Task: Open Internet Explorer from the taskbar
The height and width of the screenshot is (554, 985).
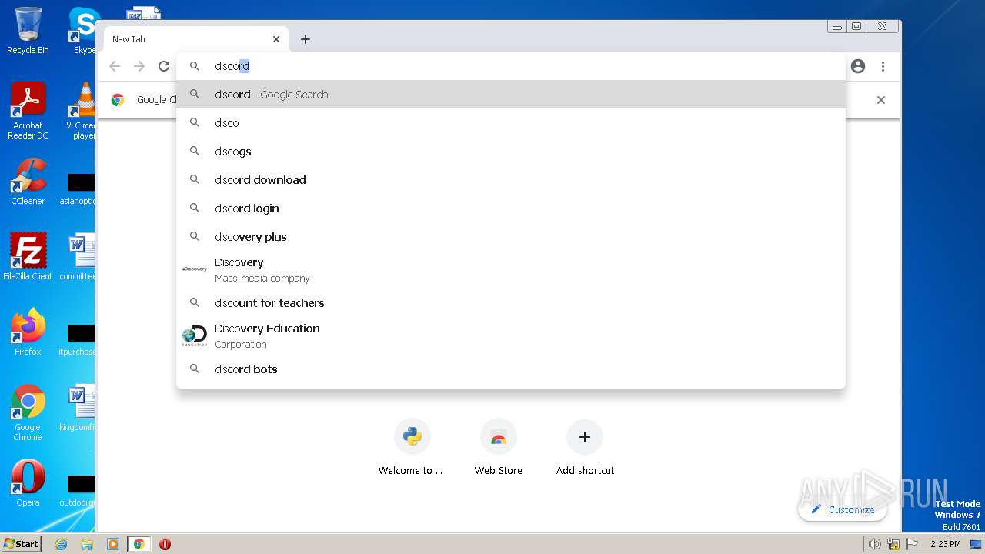Action: [61, 544]
